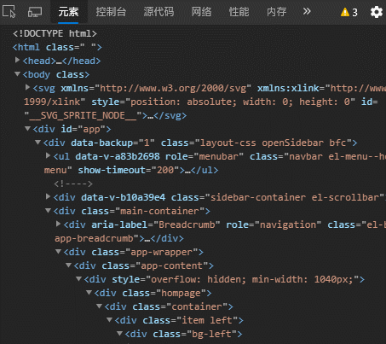This screenshot has height=344, width=386.
Task: Expand the Breadcrumb navigation div
Action: pyautogui.click(x=58, y=224)
